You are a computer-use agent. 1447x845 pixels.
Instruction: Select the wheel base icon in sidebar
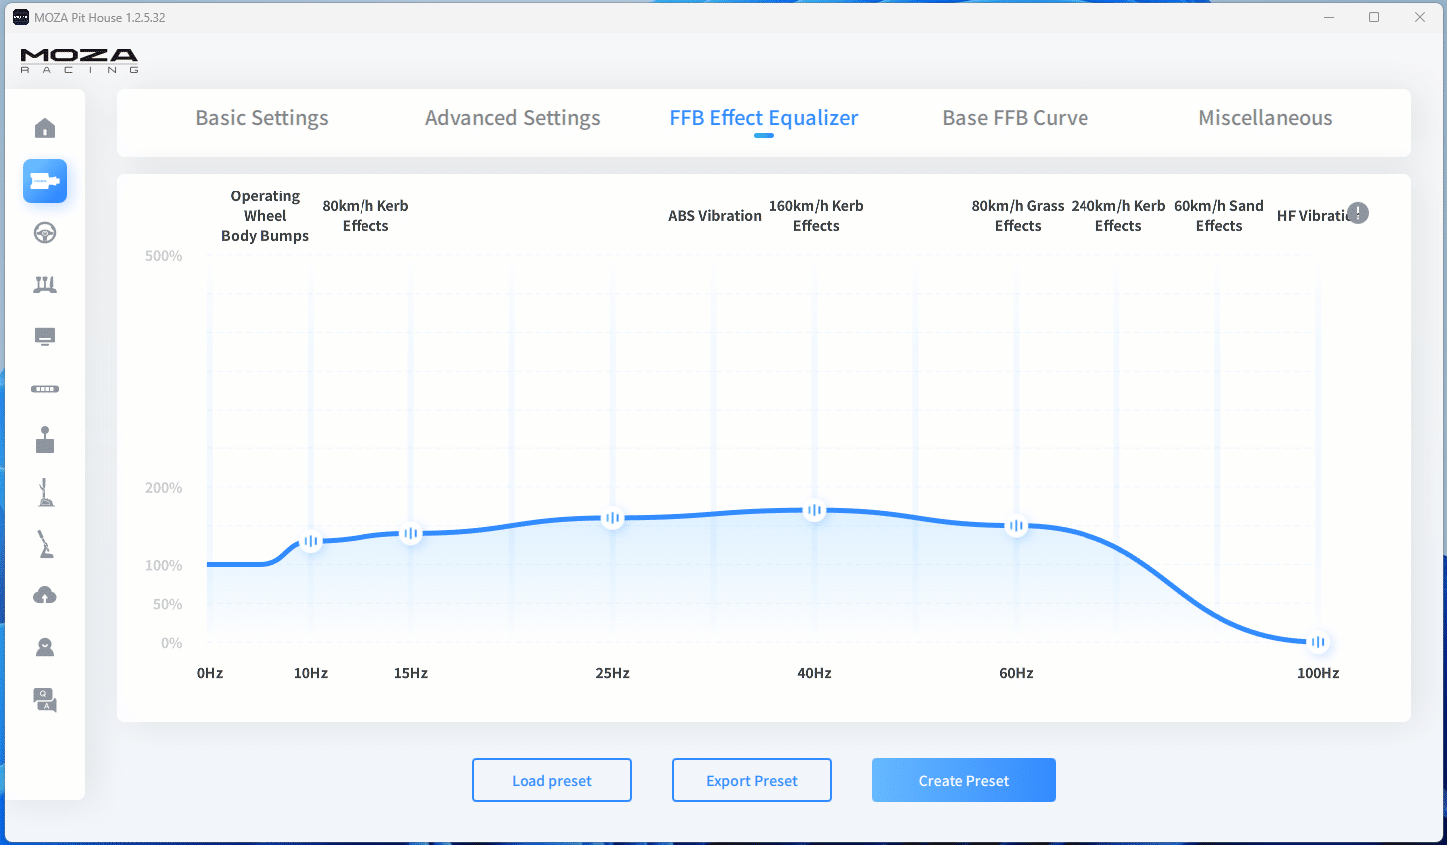coord(45,181)
